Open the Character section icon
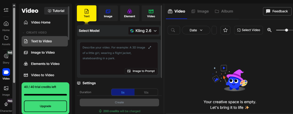293x114 pixels. (x=6, y=105)
